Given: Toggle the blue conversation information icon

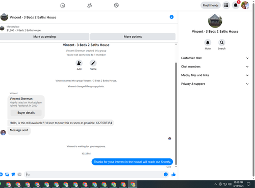Looking at the screenshot, I should pos(171,17).
